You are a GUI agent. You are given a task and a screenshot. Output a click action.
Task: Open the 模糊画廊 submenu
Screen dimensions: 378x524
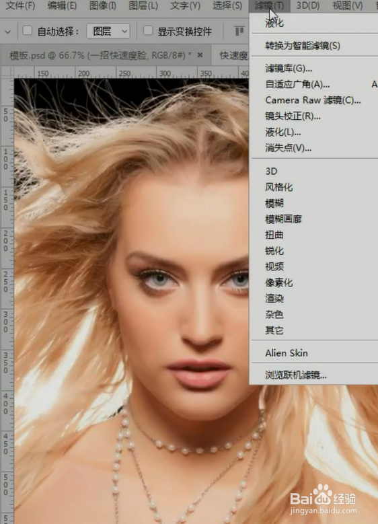(x=283, y=219)
